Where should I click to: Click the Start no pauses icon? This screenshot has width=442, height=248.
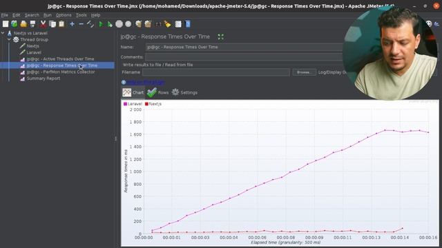[x=110, y=24]
